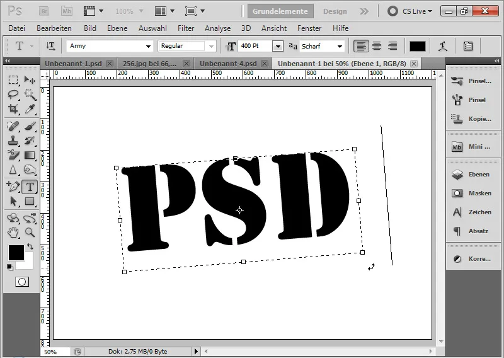Launch Adobe Bridge from top bar
This screenshot has height=358, width=504.
44,11
